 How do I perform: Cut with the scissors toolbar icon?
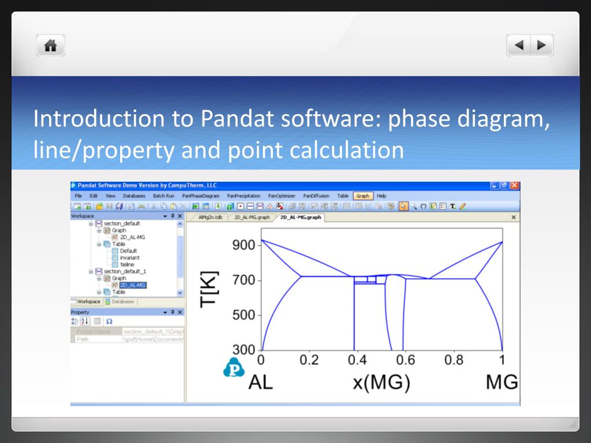click(x=153, y=206)
